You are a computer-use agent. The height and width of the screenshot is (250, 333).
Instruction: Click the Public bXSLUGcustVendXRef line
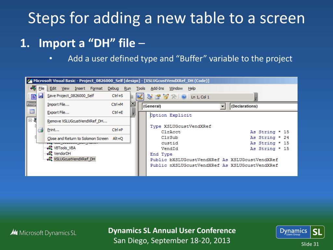(x=214, y=160)
